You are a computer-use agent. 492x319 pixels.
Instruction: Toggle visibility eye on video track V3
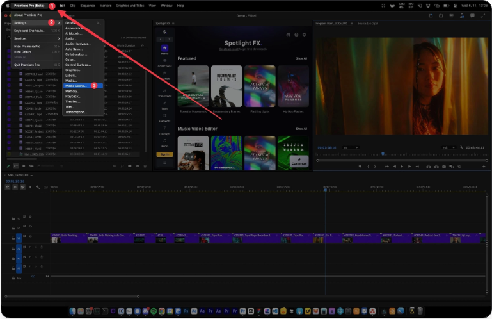30,217
